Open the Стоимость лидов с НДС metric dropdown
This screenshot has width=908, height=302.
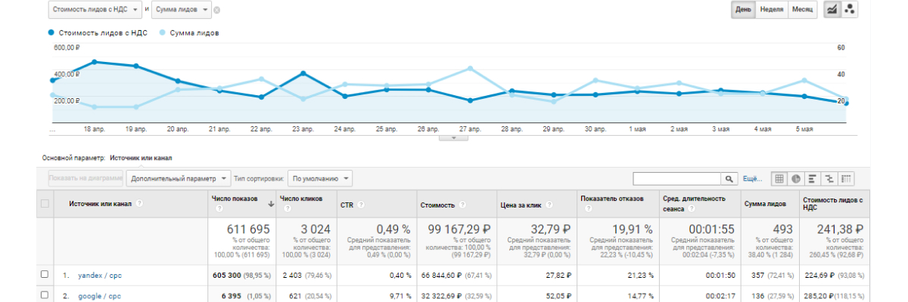[95, 10]
